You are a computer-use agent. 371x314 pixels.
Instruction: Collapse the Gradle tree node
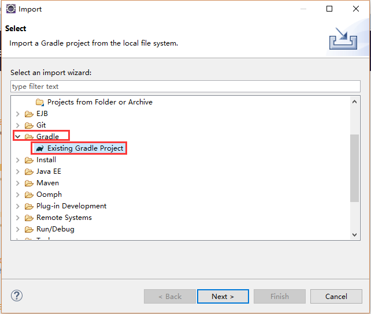click(x=18, y=137)
